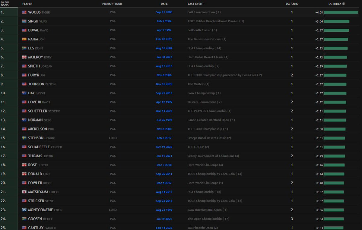
Task: Sort by the Primary Tour column header
Action: click(x=112, y=4)
